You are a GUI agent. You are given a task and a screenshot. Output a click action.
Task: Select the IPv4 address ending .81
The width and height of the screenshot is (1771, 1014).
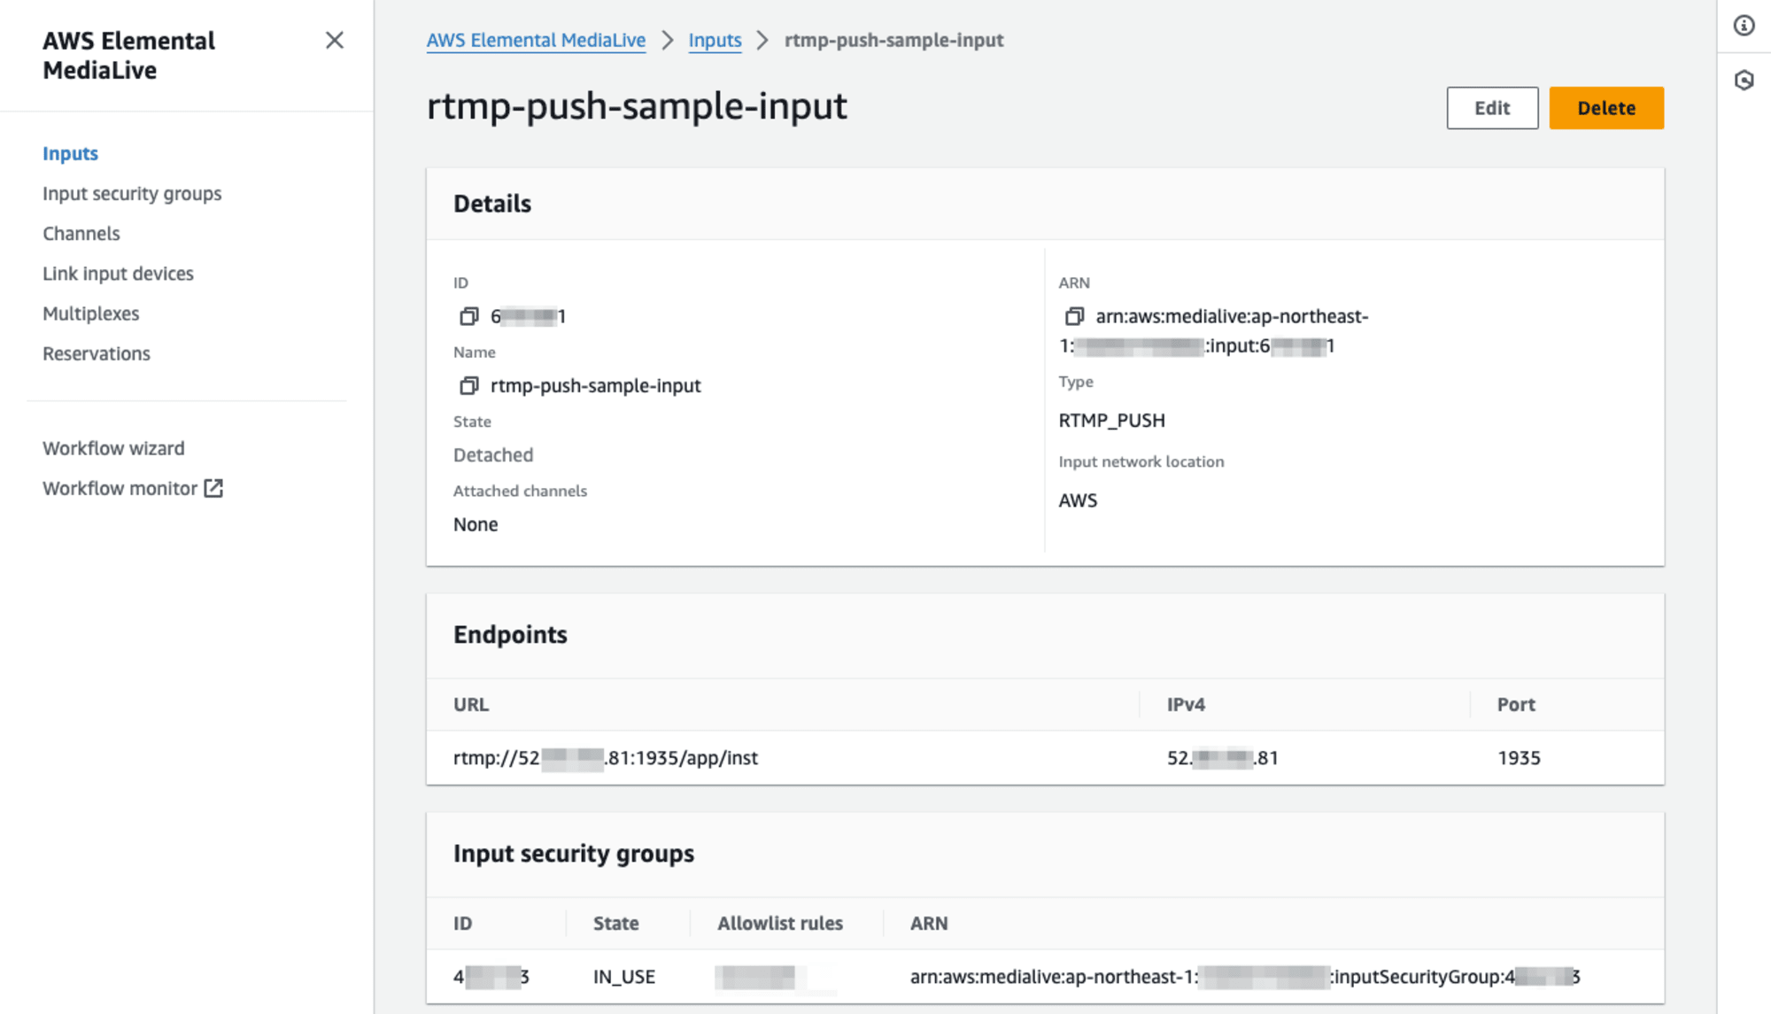tap(1223, 757)
